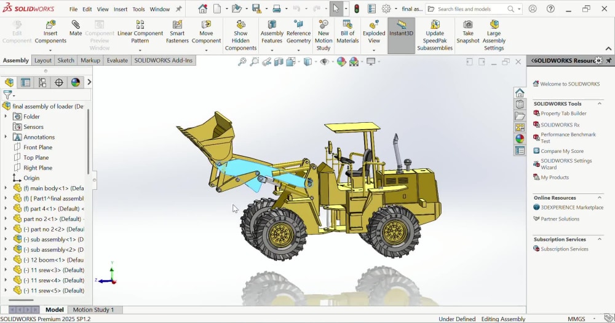Collapse the CommandManager ribbon arrow
The image size is (615, 323).
click(x=608, y=49)
